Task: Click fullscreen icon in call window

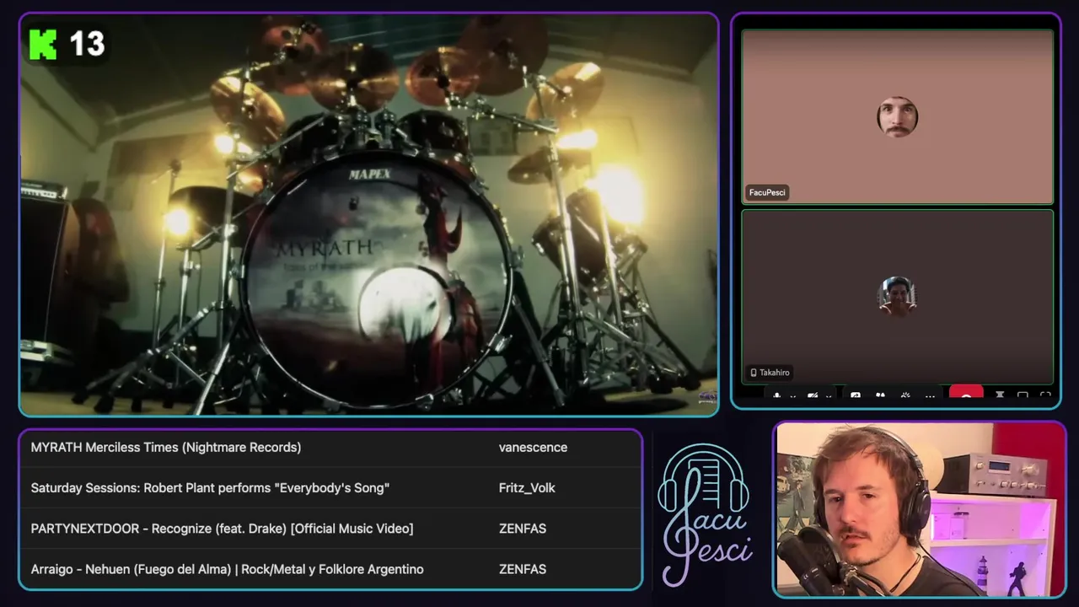Action: coord(1045,395)
